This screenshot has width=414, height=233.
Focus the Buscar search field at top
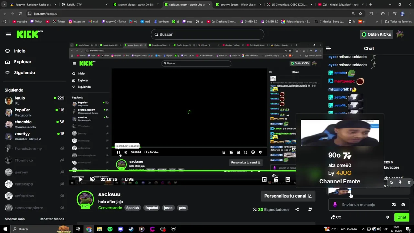click(207, 34)
